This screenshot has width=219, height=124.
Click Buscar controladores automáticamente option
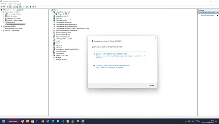click(x=119, y=57)
